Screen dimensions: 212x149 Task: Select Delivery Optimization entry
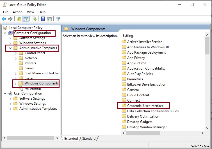143,116
